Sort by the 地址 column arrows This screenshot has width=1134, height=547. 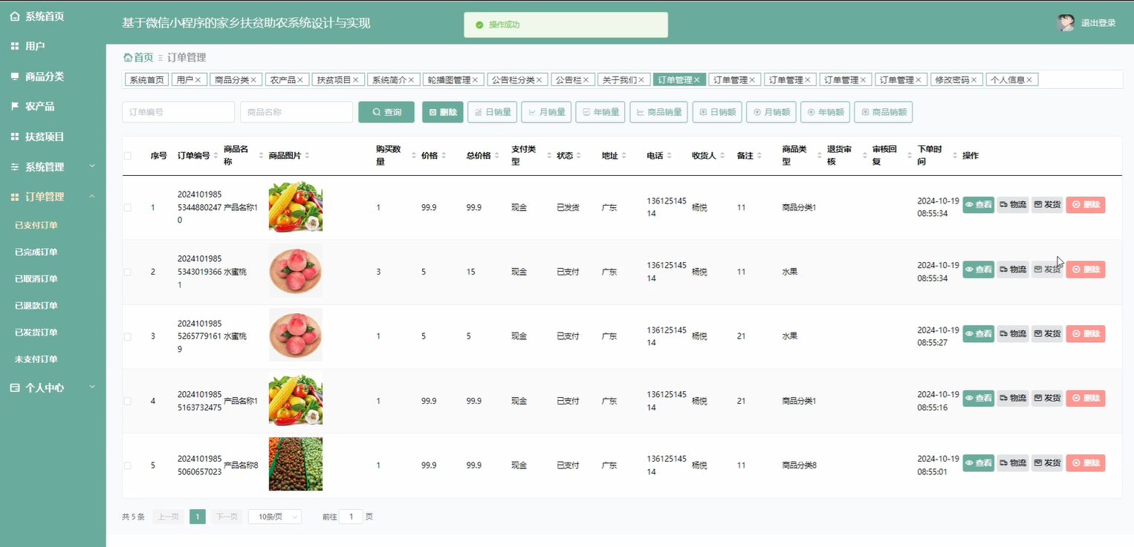624,156
